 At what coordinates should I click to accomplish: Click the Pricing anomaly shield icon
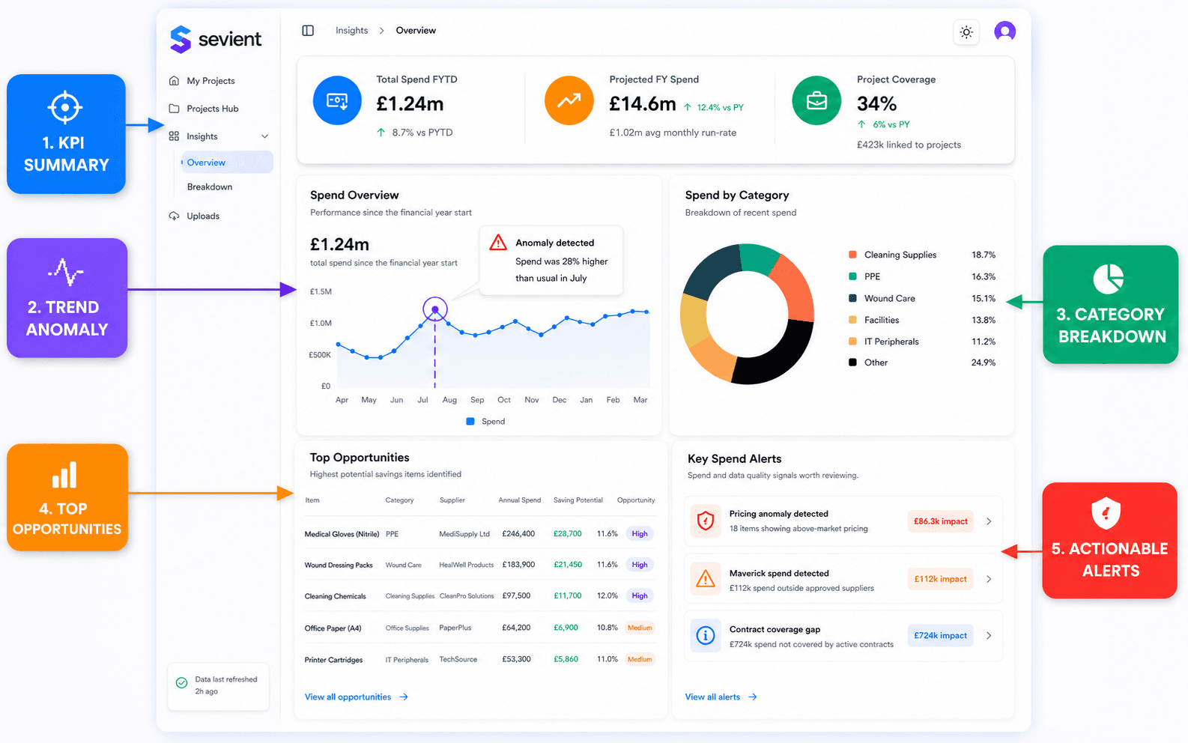[706, 521]
